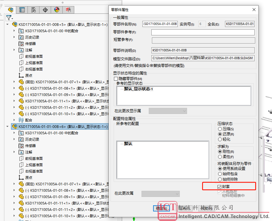Expand the first 历史记录 history folder
Viewport: 272px width, 221px height.
click(x=14, y=37)
